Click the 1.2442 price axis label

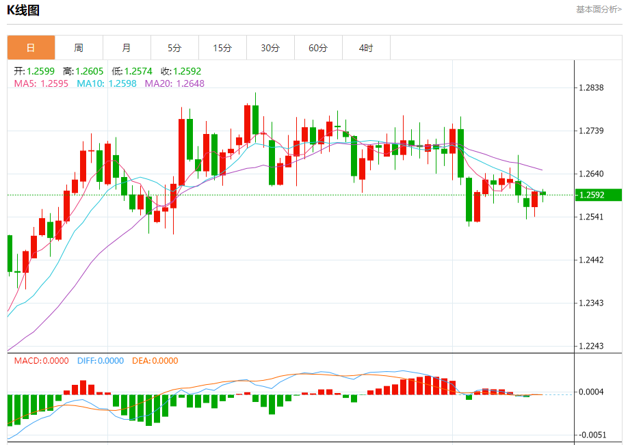pyautogui.click(x=591, y=260)
